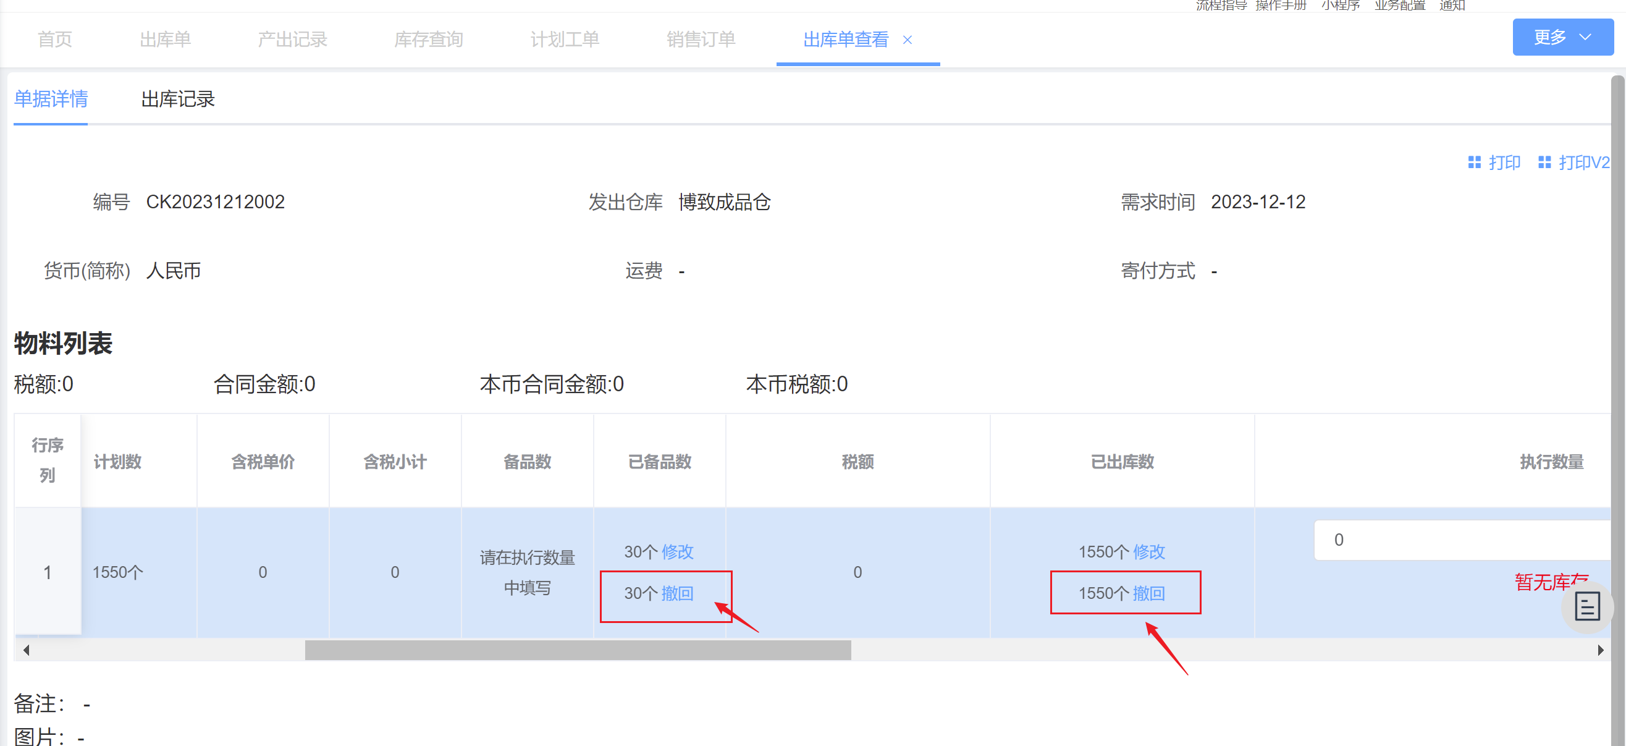
Task: Click the 打印V2 link
Action: [1584, 163]
